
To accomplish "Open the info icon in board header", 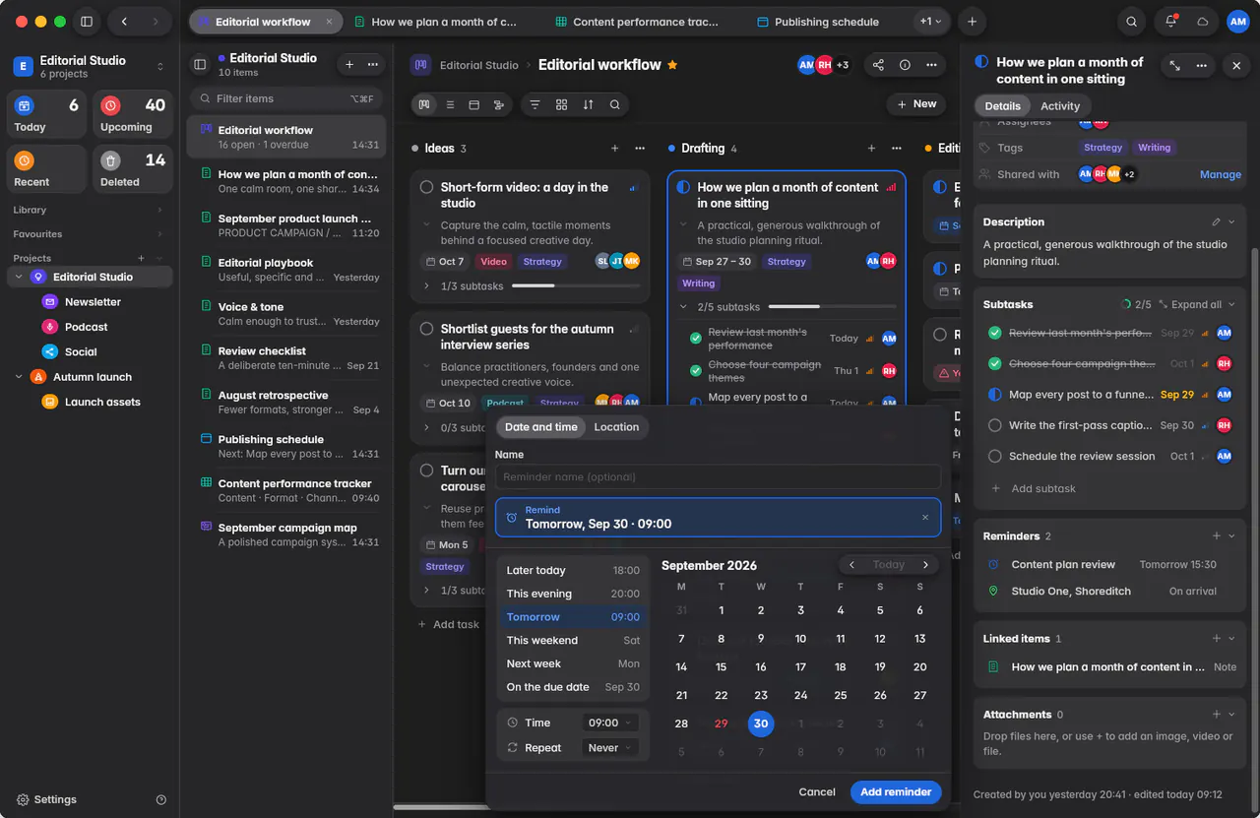I will [905, 65].
